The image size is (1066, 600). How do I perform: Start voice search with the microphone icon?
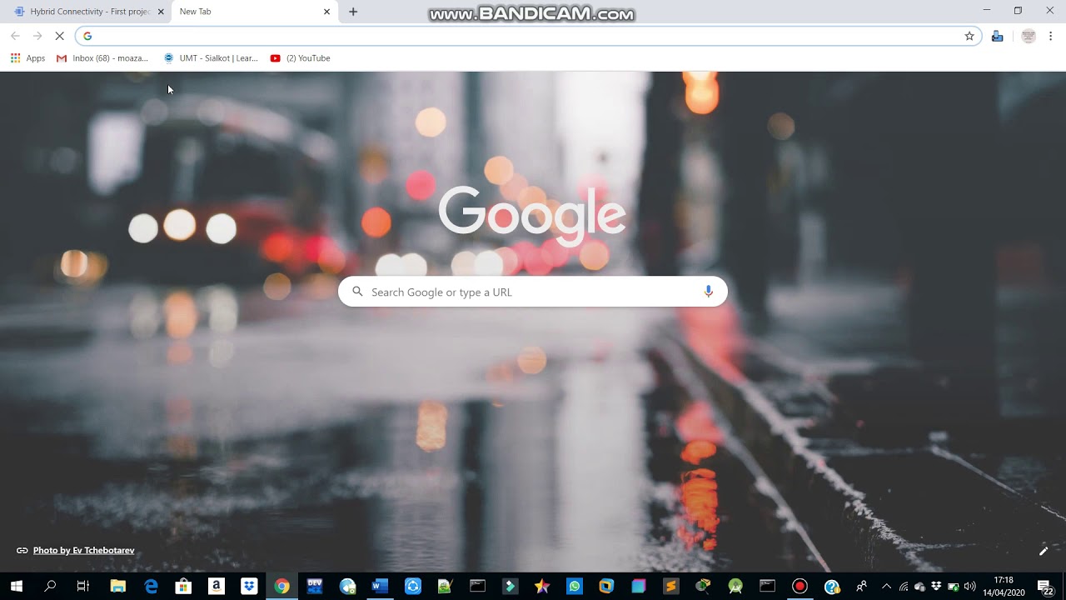coord(709,292)
